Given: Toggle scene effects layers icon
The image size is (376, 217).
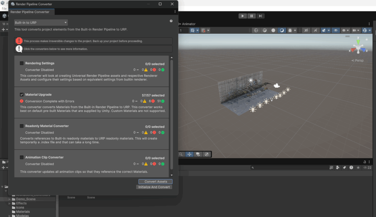Looking at the screenshot, I should (324, 30).
